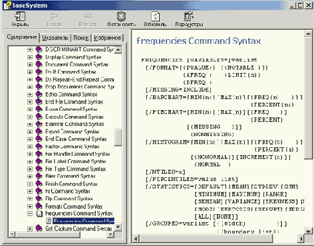The height and width of the screenshot is (246, 314).
Task: Switch to the Указатель (Index) tab
Action: 55,38
